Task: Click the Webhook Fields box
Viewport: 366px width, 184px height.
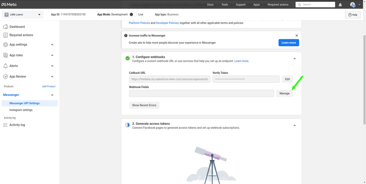Action: click(202, 93)
